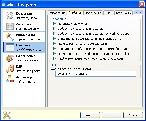Viewport: 146px width, 121px height.
Task: Select Интерфейс title in sidebar
Action: (24, 24)
